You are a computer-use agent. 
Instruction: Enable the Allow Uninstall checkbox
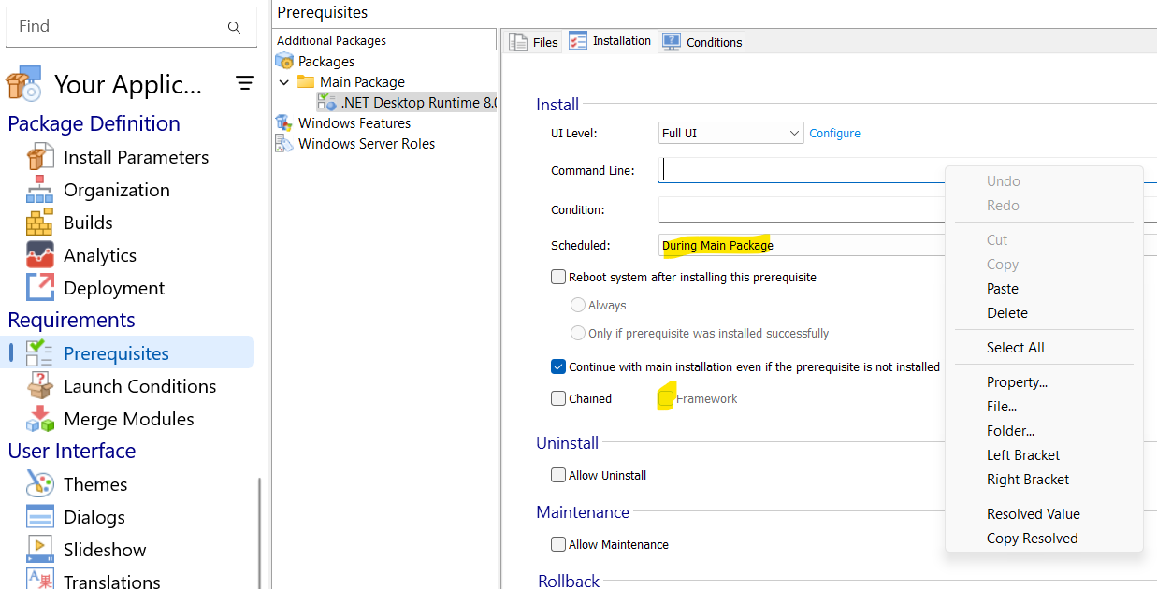[558, 475]
